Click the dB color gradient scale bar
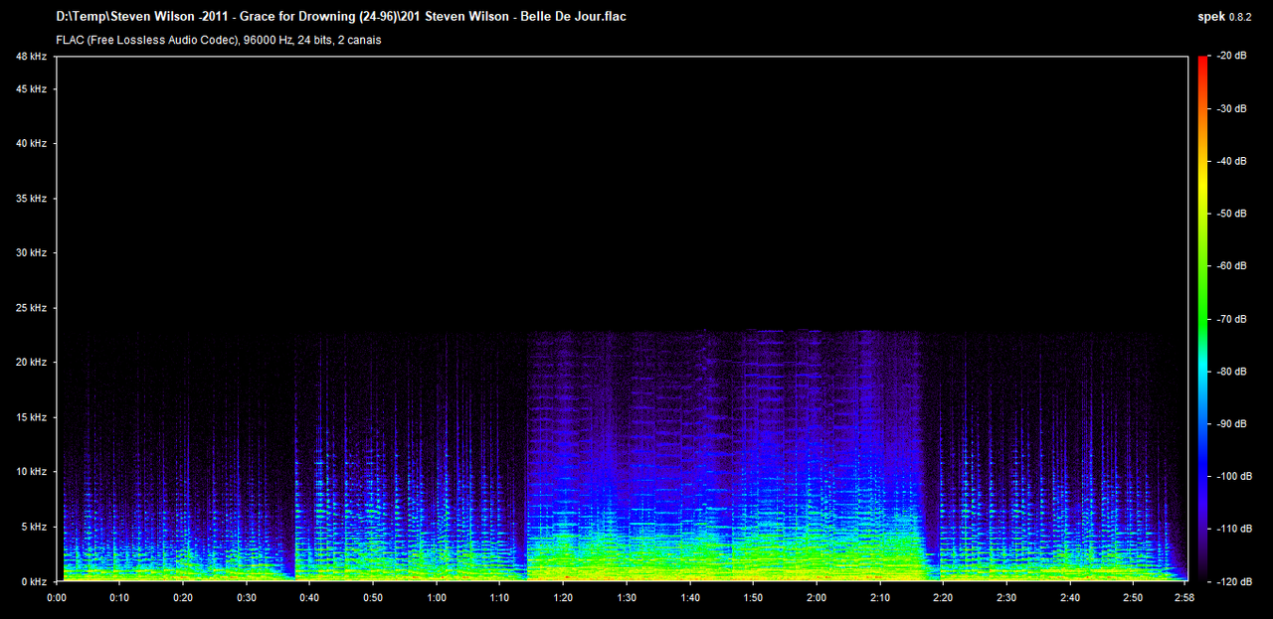 click(1203, 319)
